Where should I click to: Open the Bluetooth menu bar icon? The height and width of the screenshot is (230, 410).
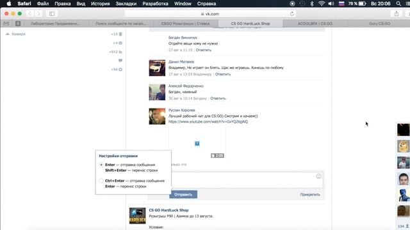tap(311, 4)
